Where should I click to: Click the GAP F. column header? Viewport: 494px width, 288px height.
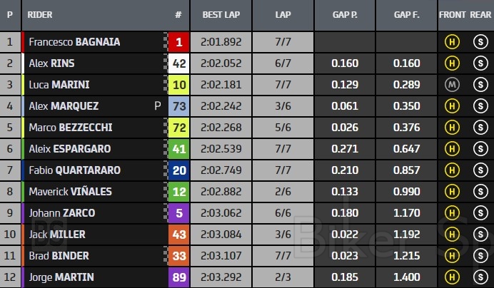406,14
